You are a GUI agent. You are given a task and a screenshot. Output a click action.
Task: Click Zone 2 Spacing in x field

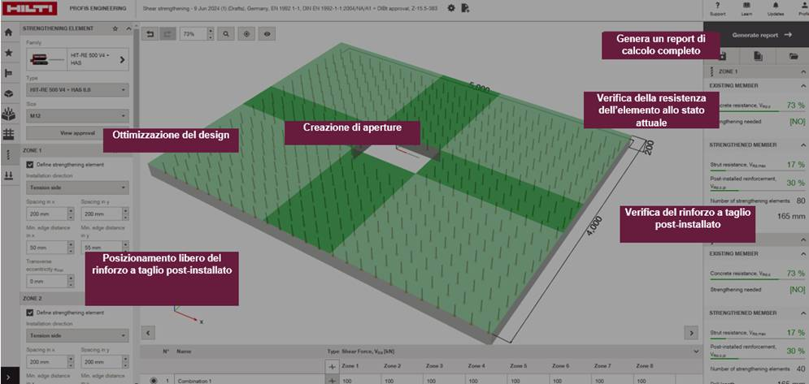[x=46, y=362]
